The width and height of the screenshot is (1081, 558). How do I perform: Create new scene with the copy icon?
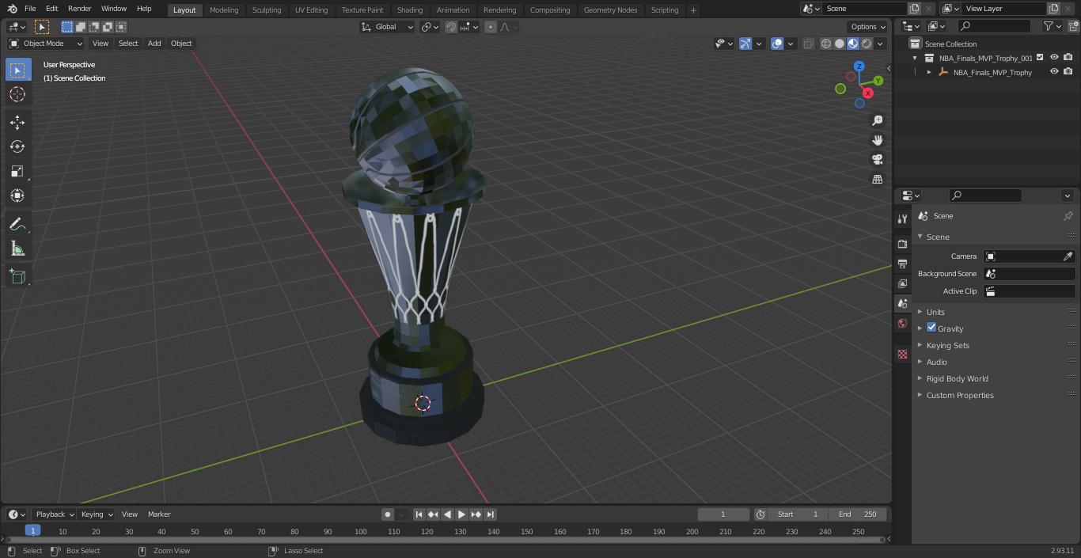(914, 9)
